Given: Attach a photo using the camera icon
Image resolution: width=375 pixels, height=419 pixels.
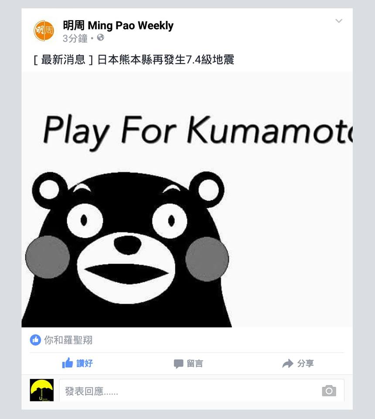Looking at the screenshot, I should [x=329, y=391].
